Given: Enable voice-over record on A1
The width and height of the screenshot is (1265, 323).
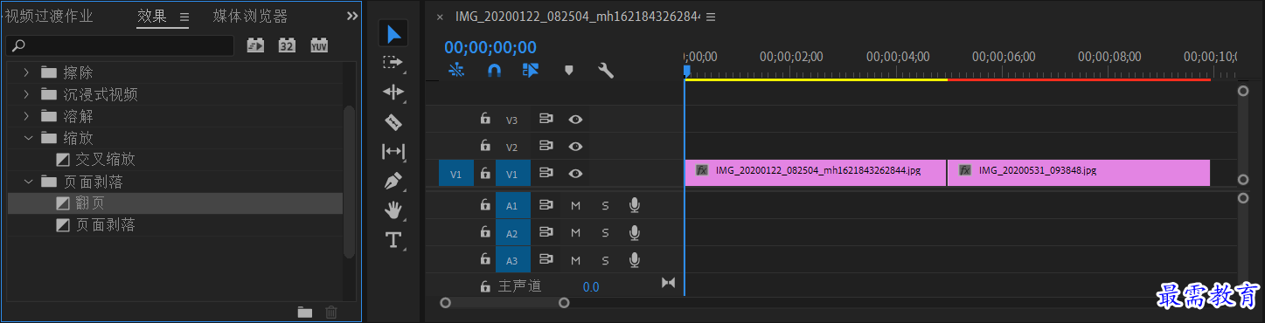Looking at the screenshot, I should (x=635, y=205).
